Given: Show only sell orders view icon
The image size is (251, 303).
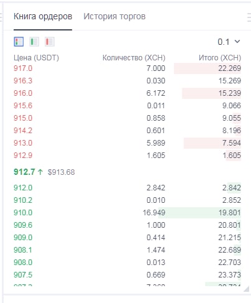Looking at the screenshot, I should click(x=50, y=42).
